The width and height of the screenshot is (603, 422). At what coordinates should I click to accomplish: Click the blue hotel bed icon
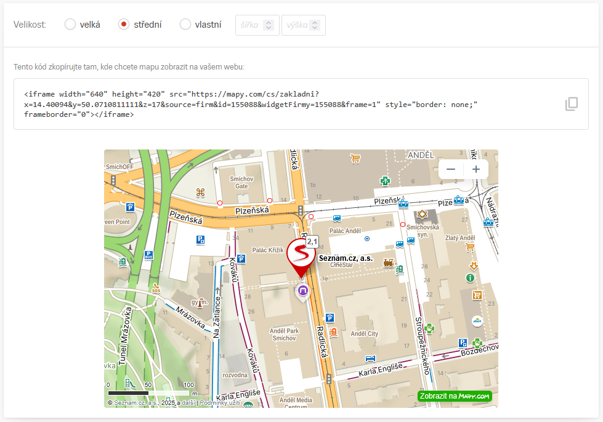point(370,359)
